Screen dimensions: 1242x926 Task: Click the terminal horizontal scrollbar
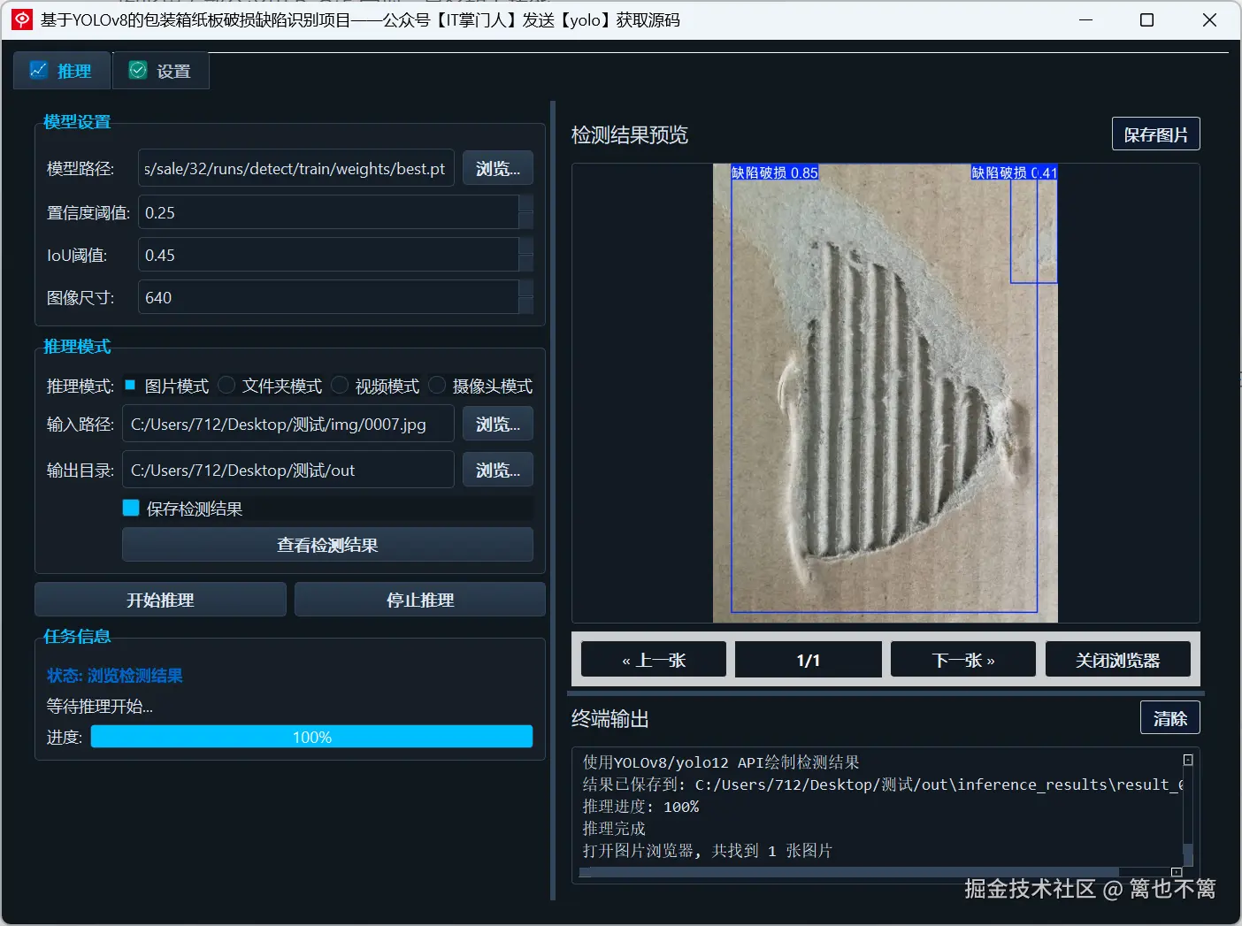(849, 872)
